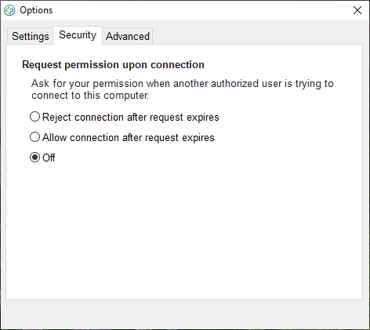
Task: Click the 'Request permission upon connection' heading
Action: tap(113, 65)
